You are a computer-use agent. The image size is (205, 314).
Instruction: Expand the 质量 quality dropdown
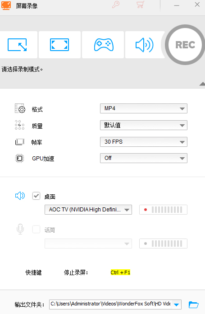(x=144, y=125)
